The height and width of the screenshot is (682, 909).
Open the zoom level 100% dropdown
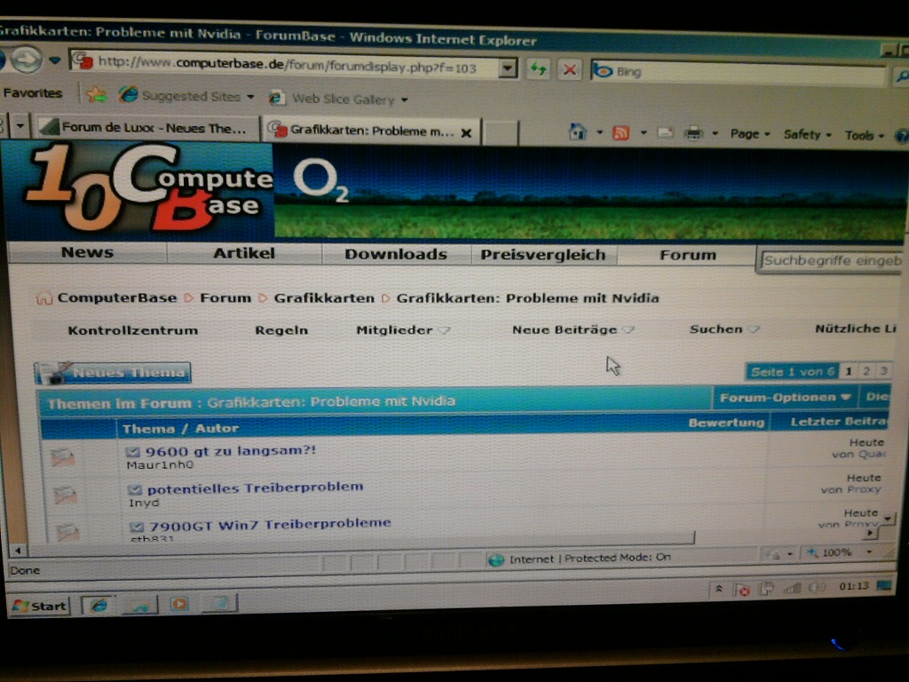pos(869,552)
